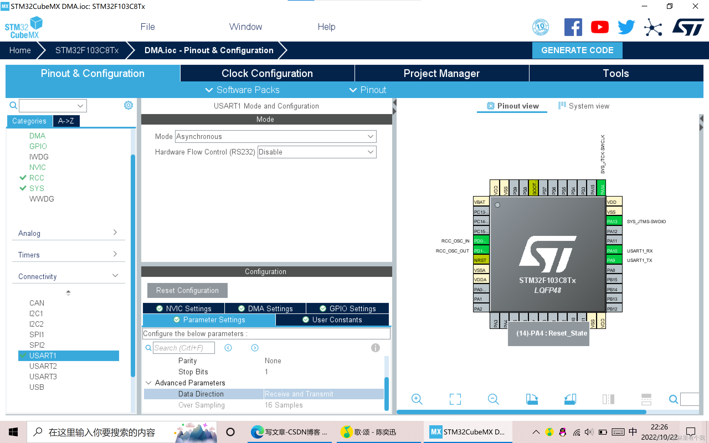Expand the Advanced Parameters section

coord(148,383)
